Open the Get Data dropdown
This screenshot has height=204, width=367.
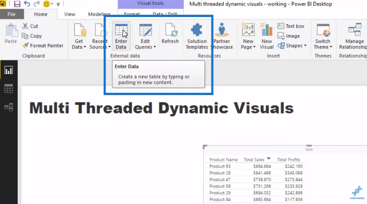79,44
